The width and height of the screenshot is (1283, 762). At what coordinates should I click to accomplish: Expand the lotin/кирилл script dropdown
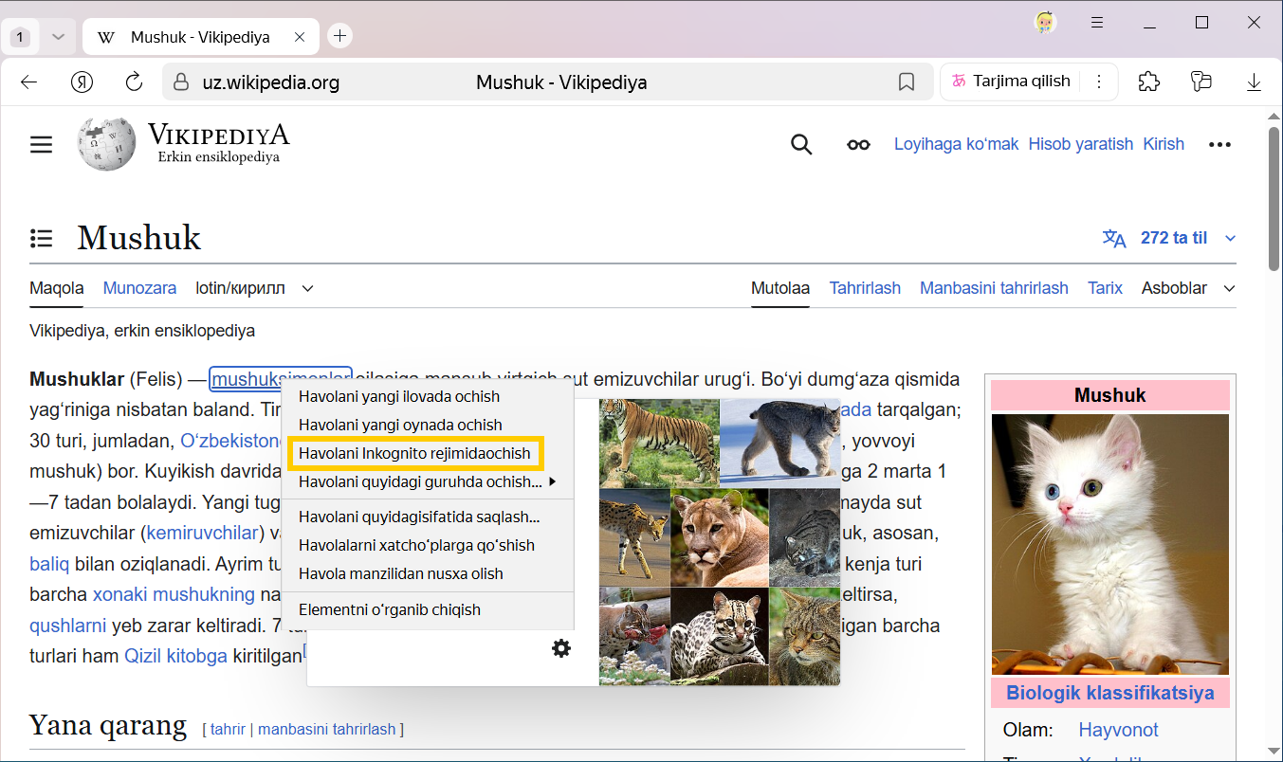coord(307,288)
